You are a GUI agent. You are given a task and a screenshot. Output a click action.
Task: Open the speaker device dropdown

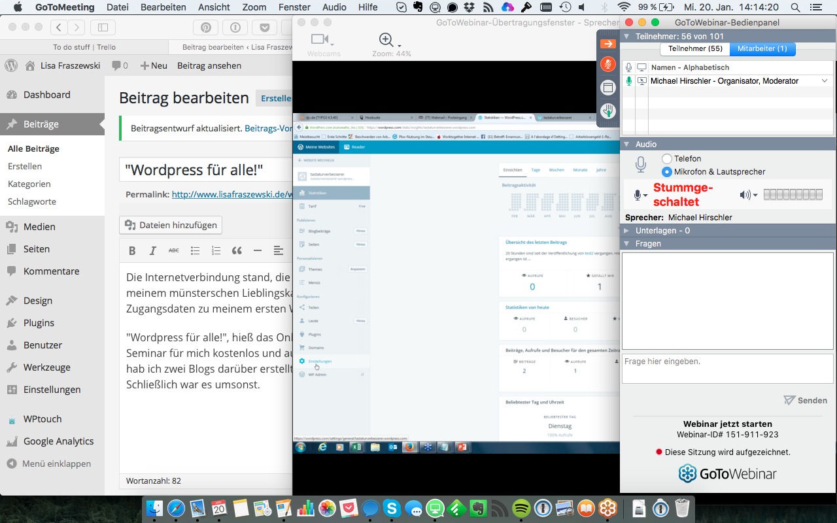coord(749,195)
